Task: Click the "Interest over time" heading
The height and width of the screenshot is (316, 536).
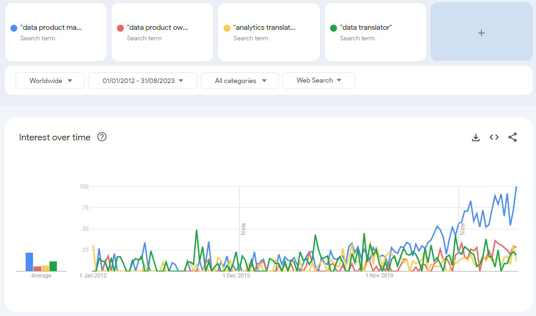Action: pyautogui.click(x=55, y=138)
